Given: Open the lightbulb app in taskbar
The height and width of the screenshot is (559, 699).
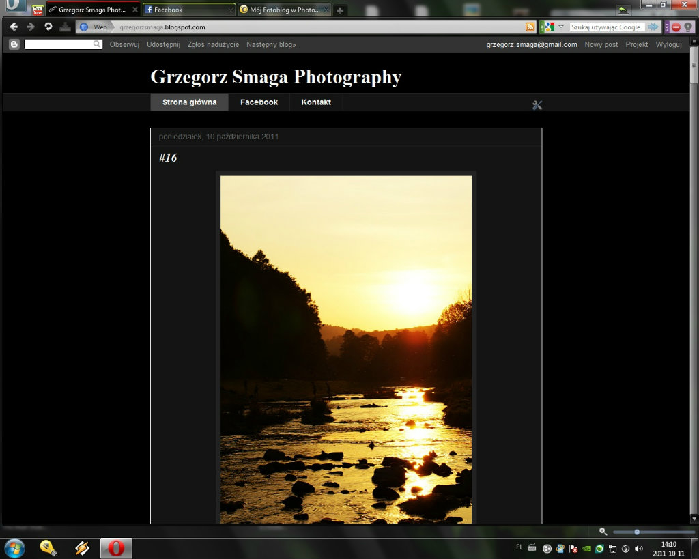Looking at the screenshot, I should point(48,548).
